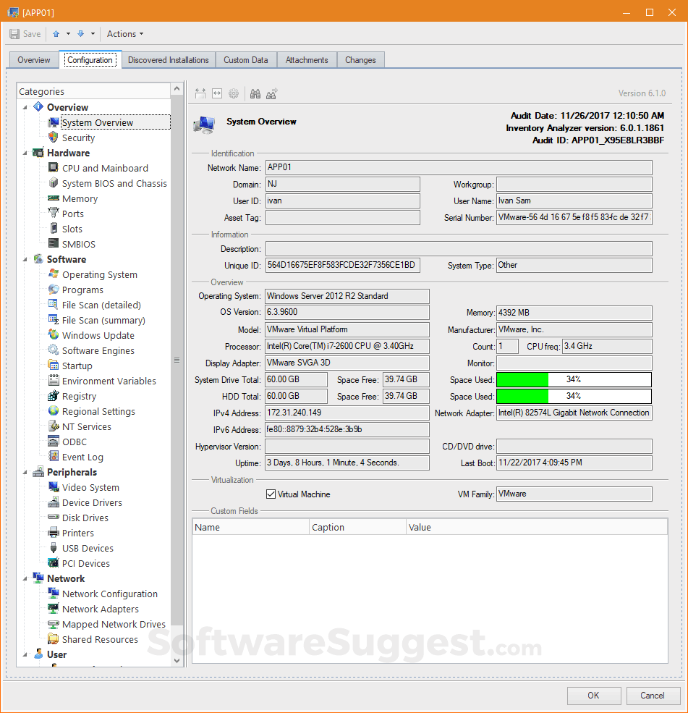
Task: Collapse the Software tree node
Action: pyautogui.click(x=26, y=259)
